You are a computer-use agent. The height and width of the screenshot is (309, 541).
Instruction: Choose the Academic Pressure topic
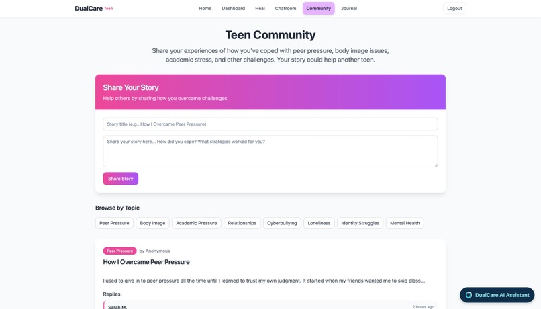[x=196, y=223]
